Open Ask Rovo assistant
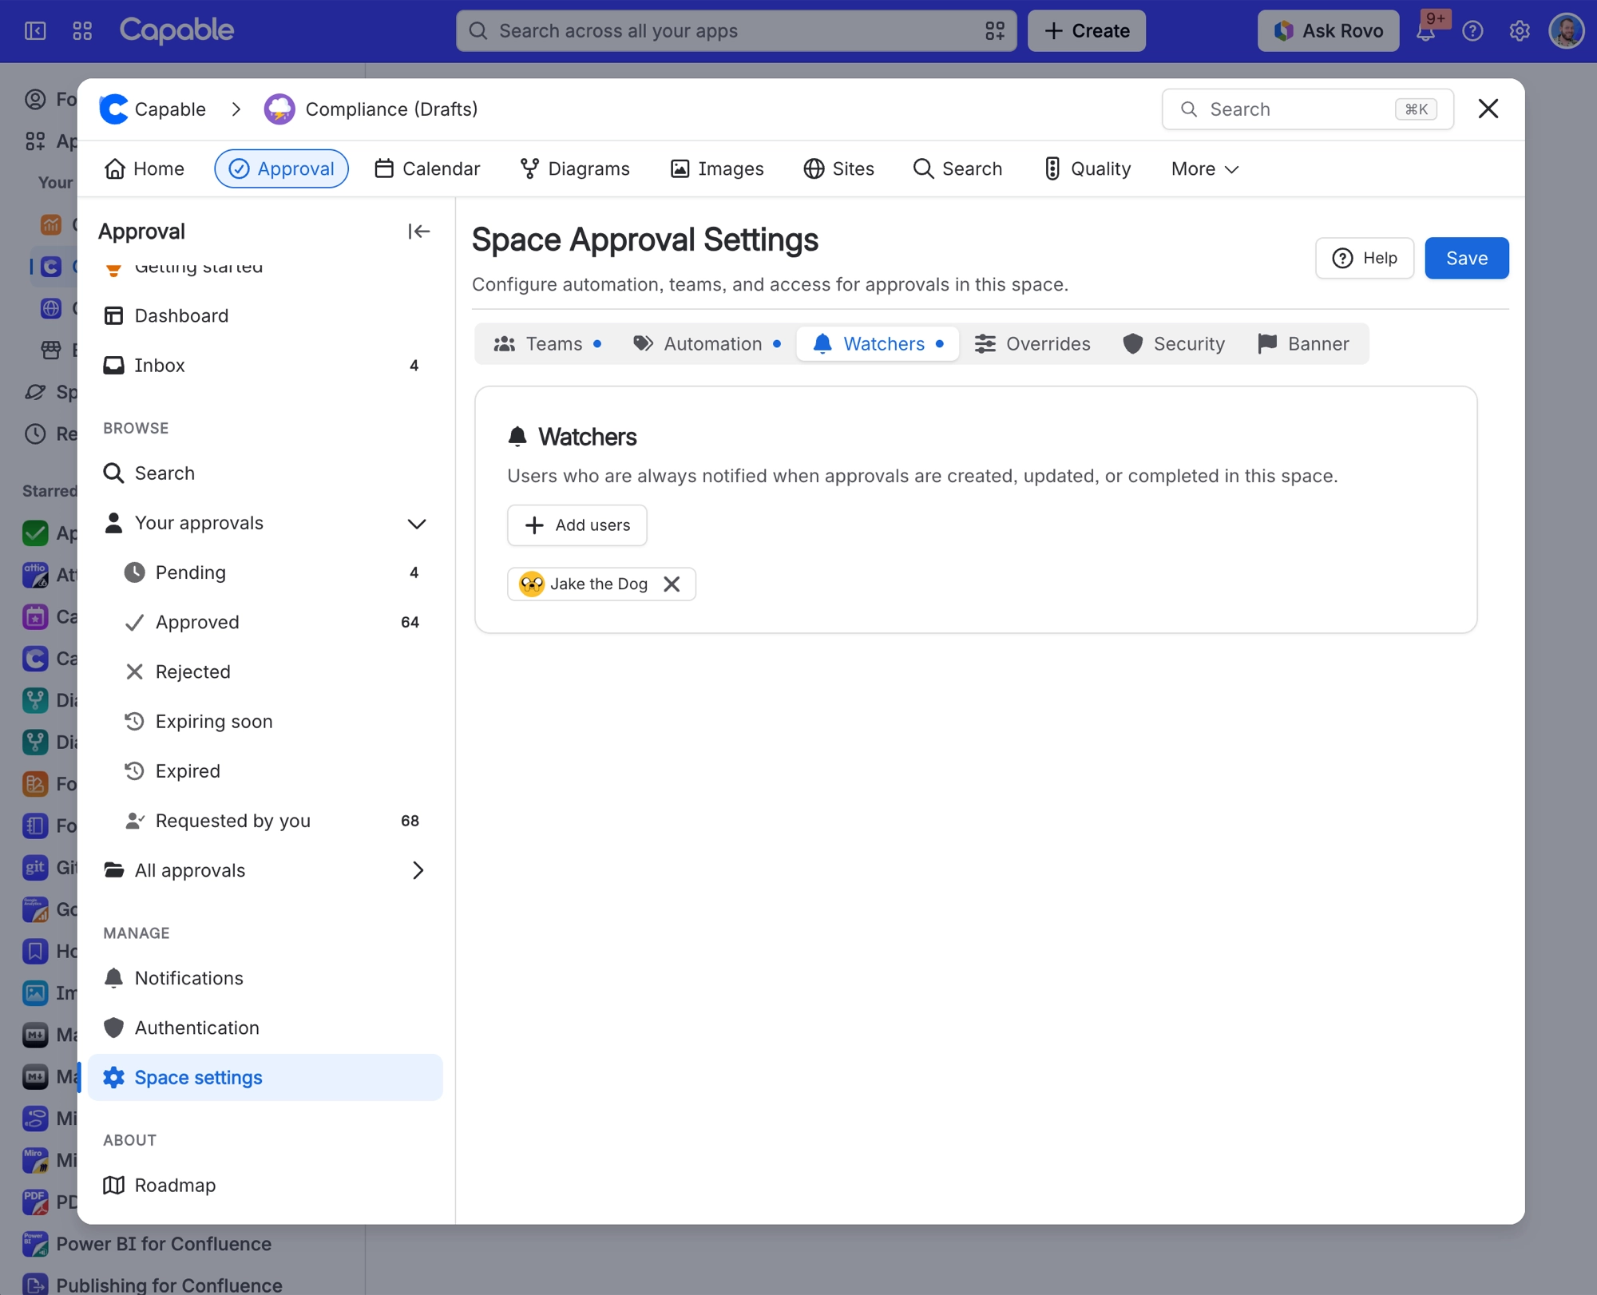The width and height of the screenshot is (1597, 1295). click(x=1329, y=31)
